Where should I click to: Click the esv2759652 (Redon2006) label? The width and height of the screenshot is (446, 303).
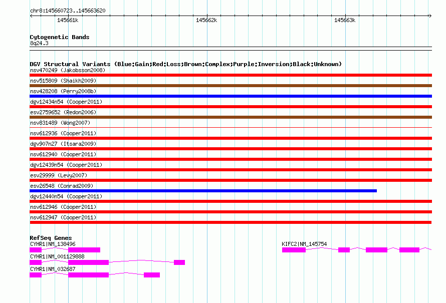(63, 112)
